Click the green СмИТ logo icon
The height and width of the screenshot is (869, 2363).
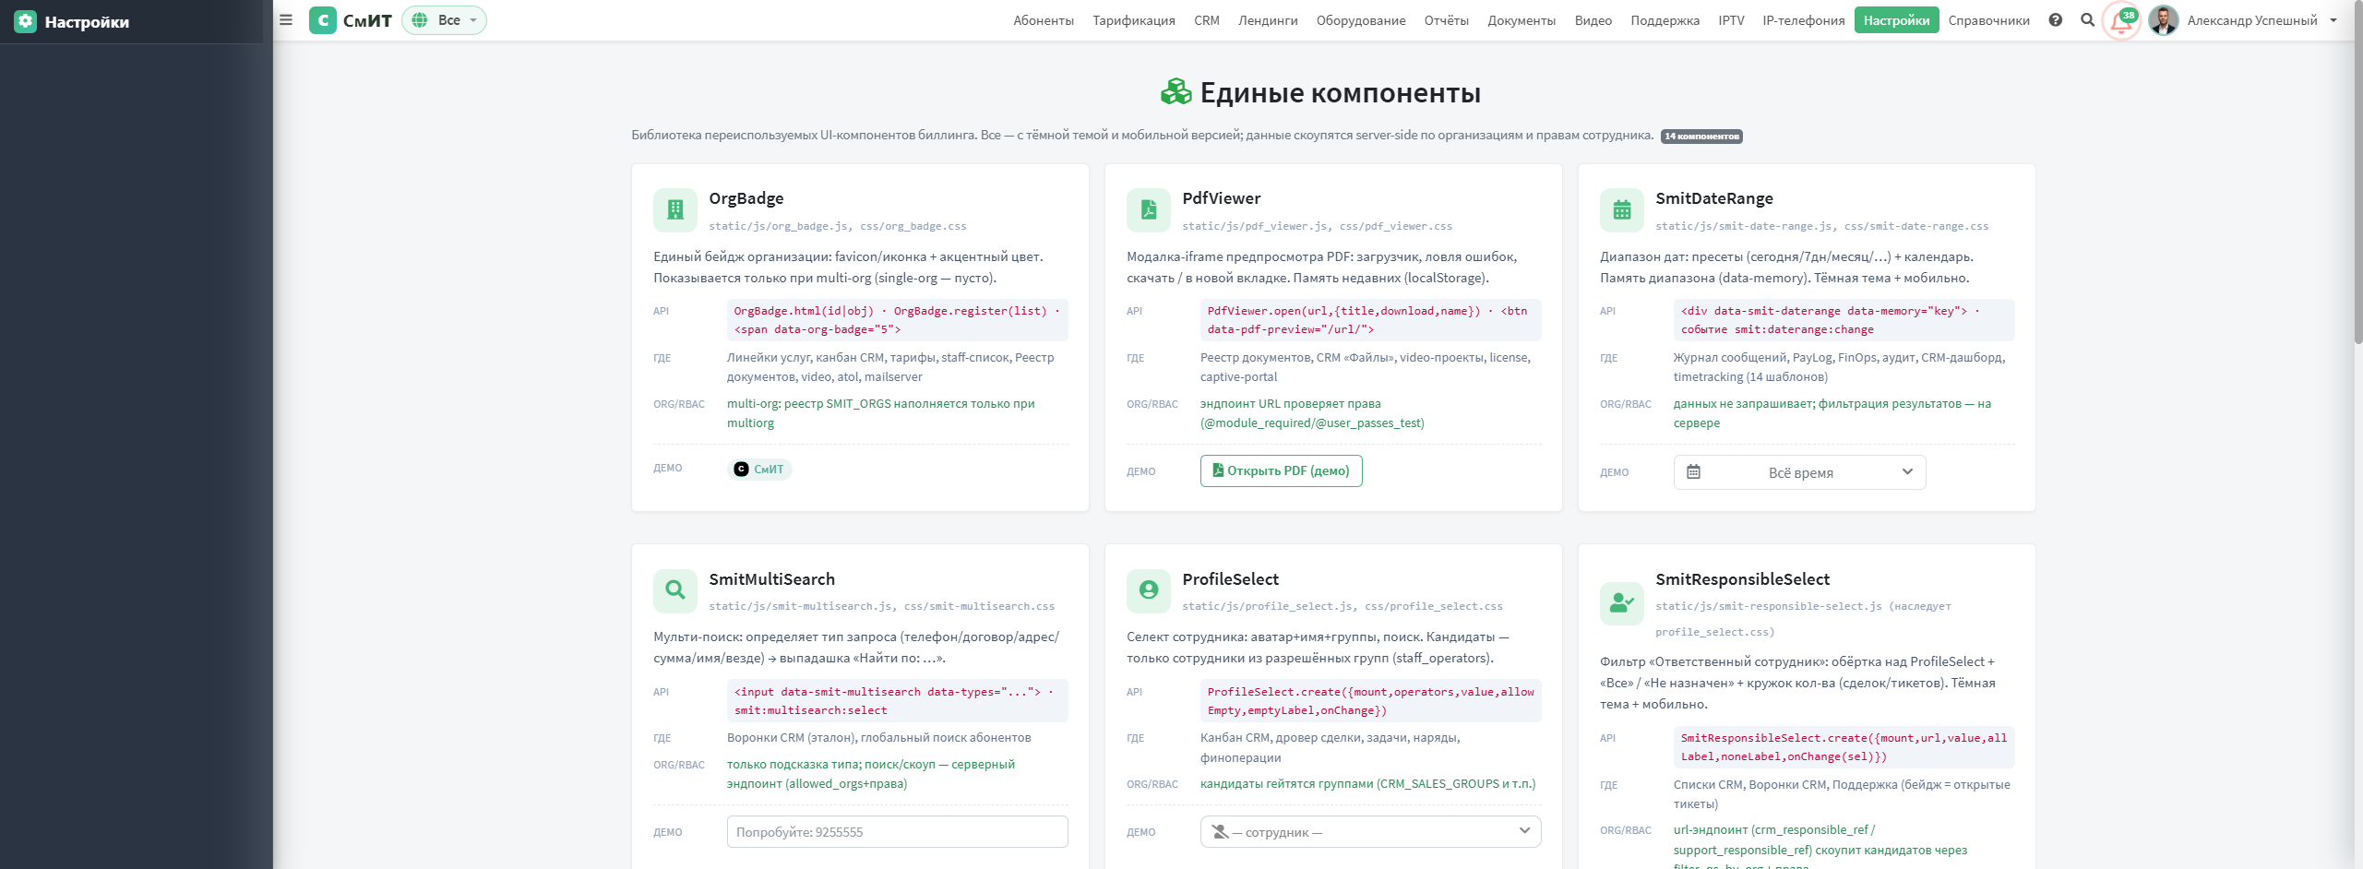(323, 20)
